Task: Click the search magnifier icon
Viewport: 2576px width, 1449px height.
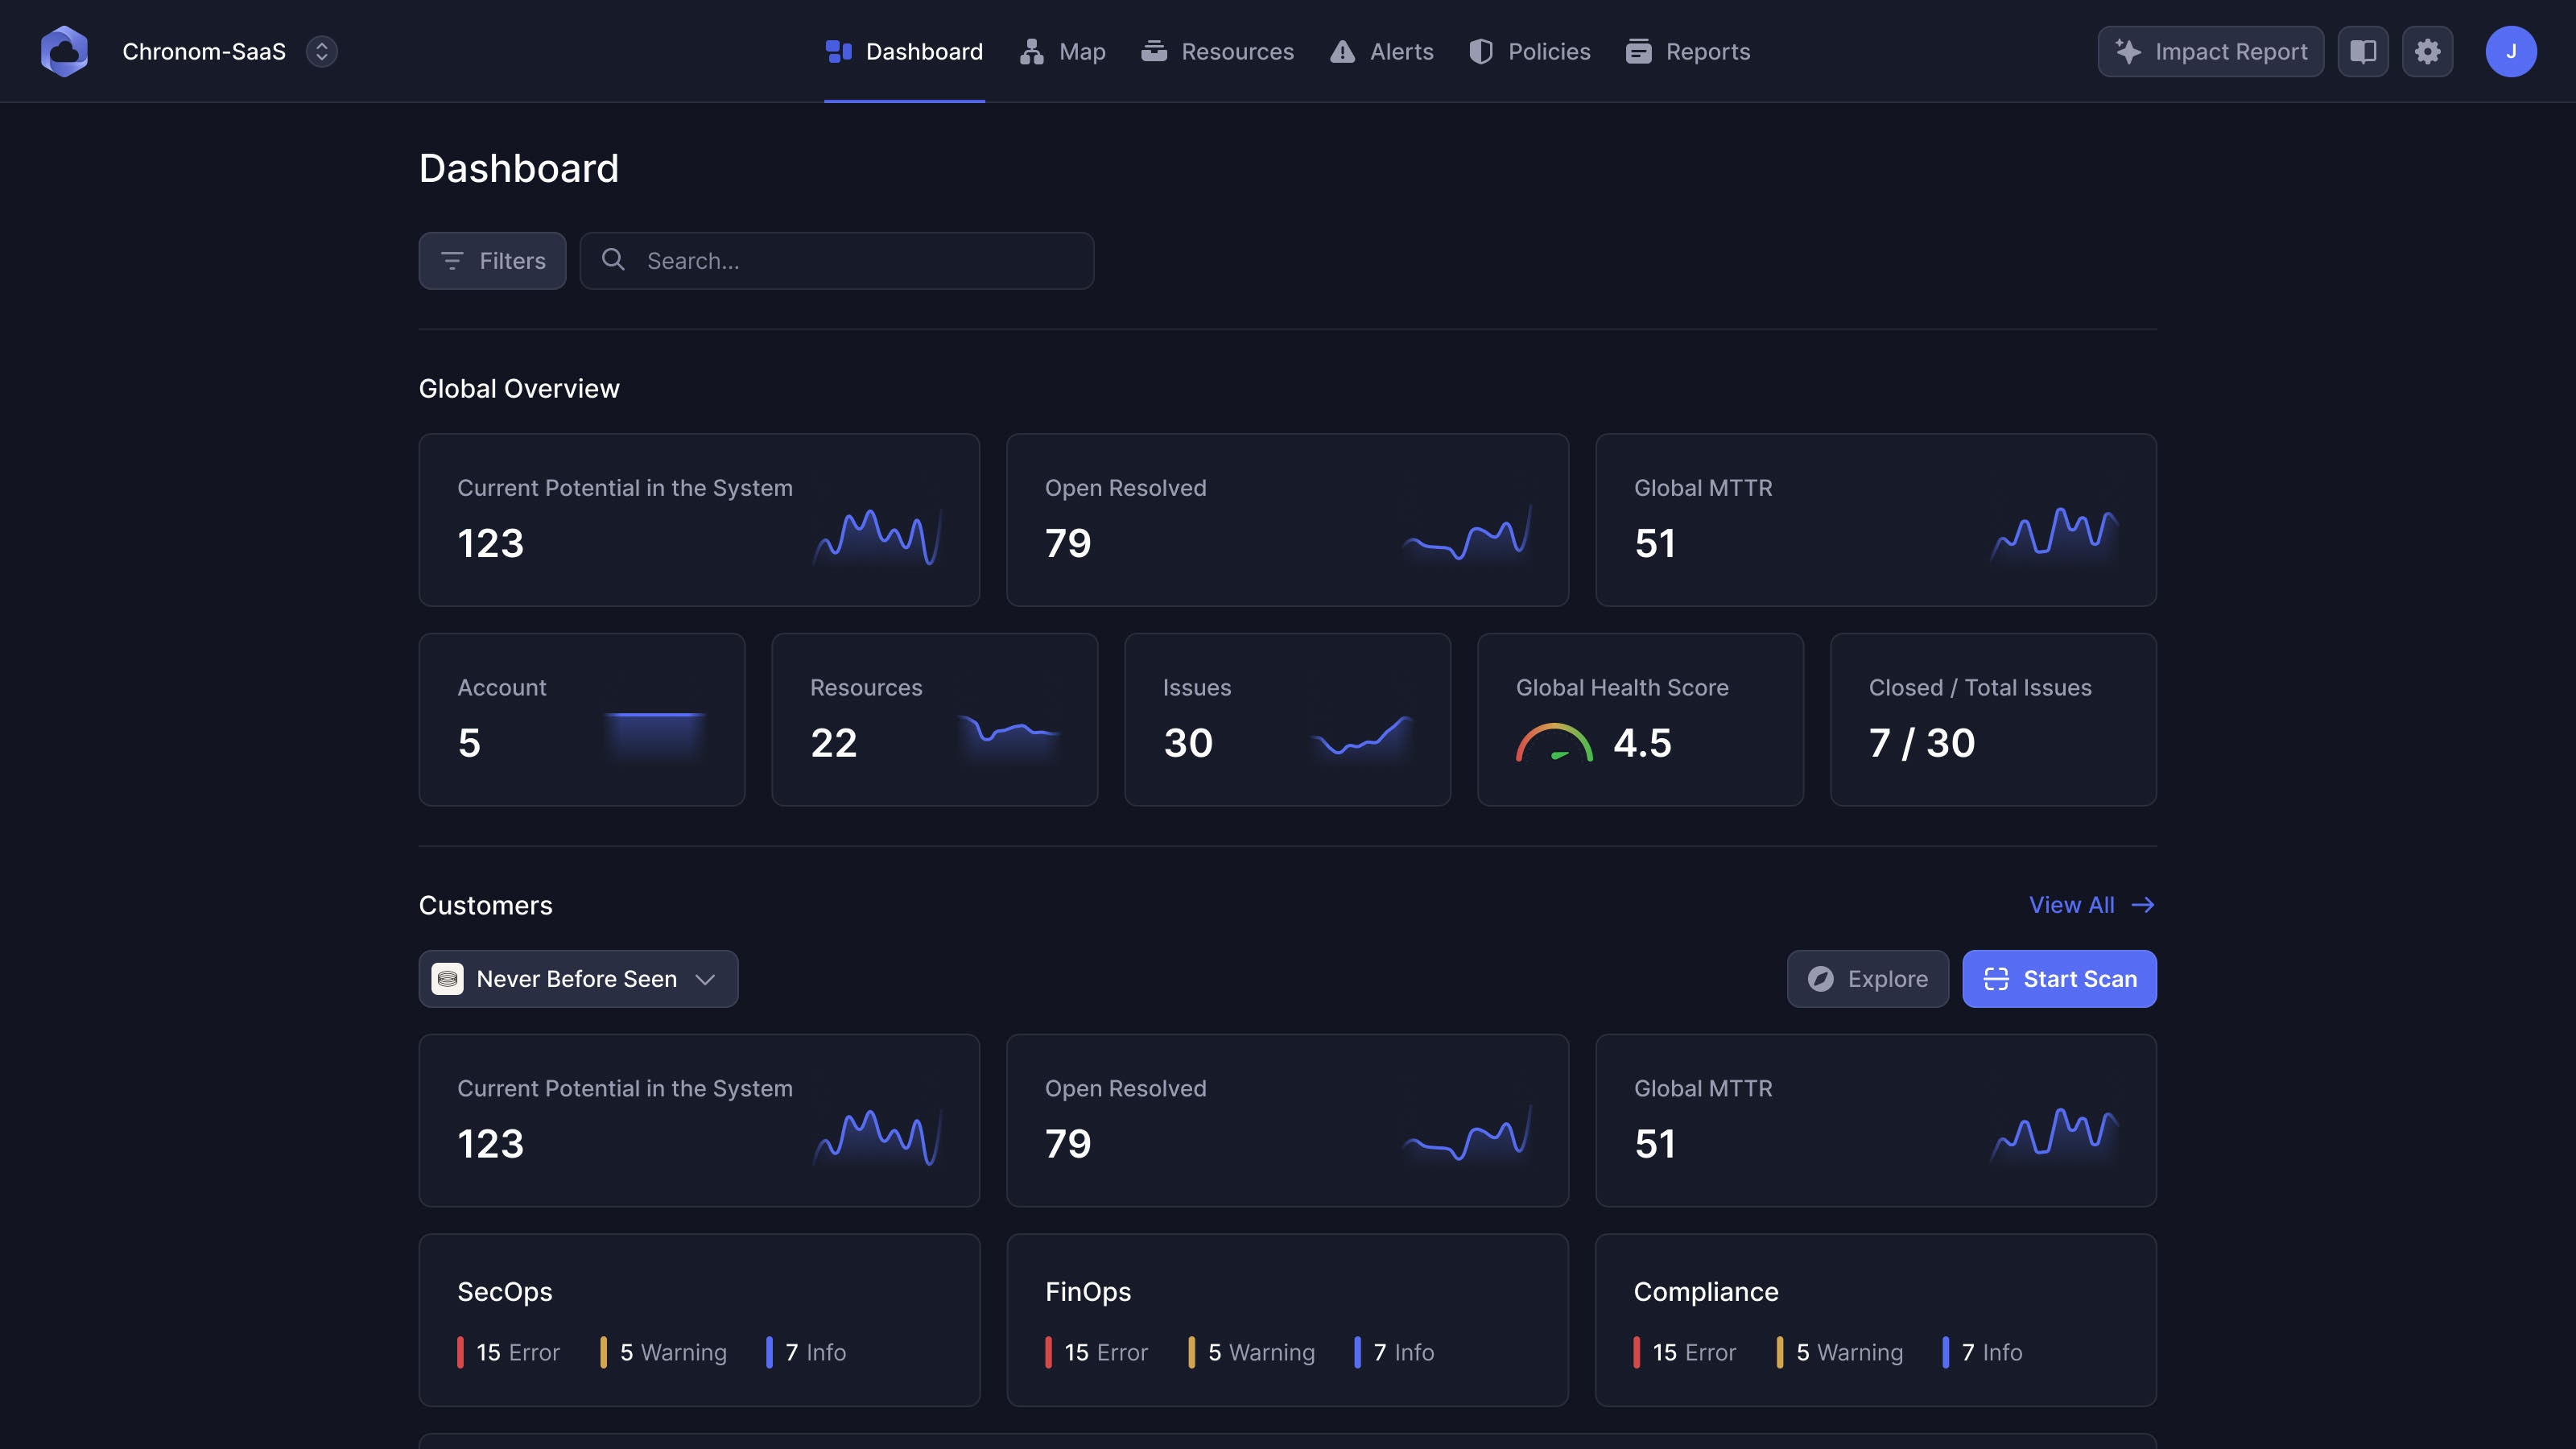Action: click(613, 260)
